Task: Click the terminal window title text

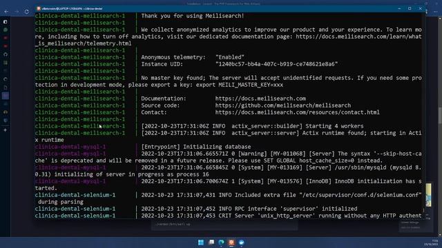Action: (x=73, y=9)
